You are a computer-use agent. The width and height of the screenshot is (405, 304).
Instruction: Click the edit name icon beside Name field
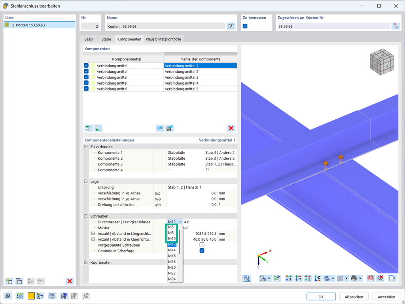click(231, 26)
